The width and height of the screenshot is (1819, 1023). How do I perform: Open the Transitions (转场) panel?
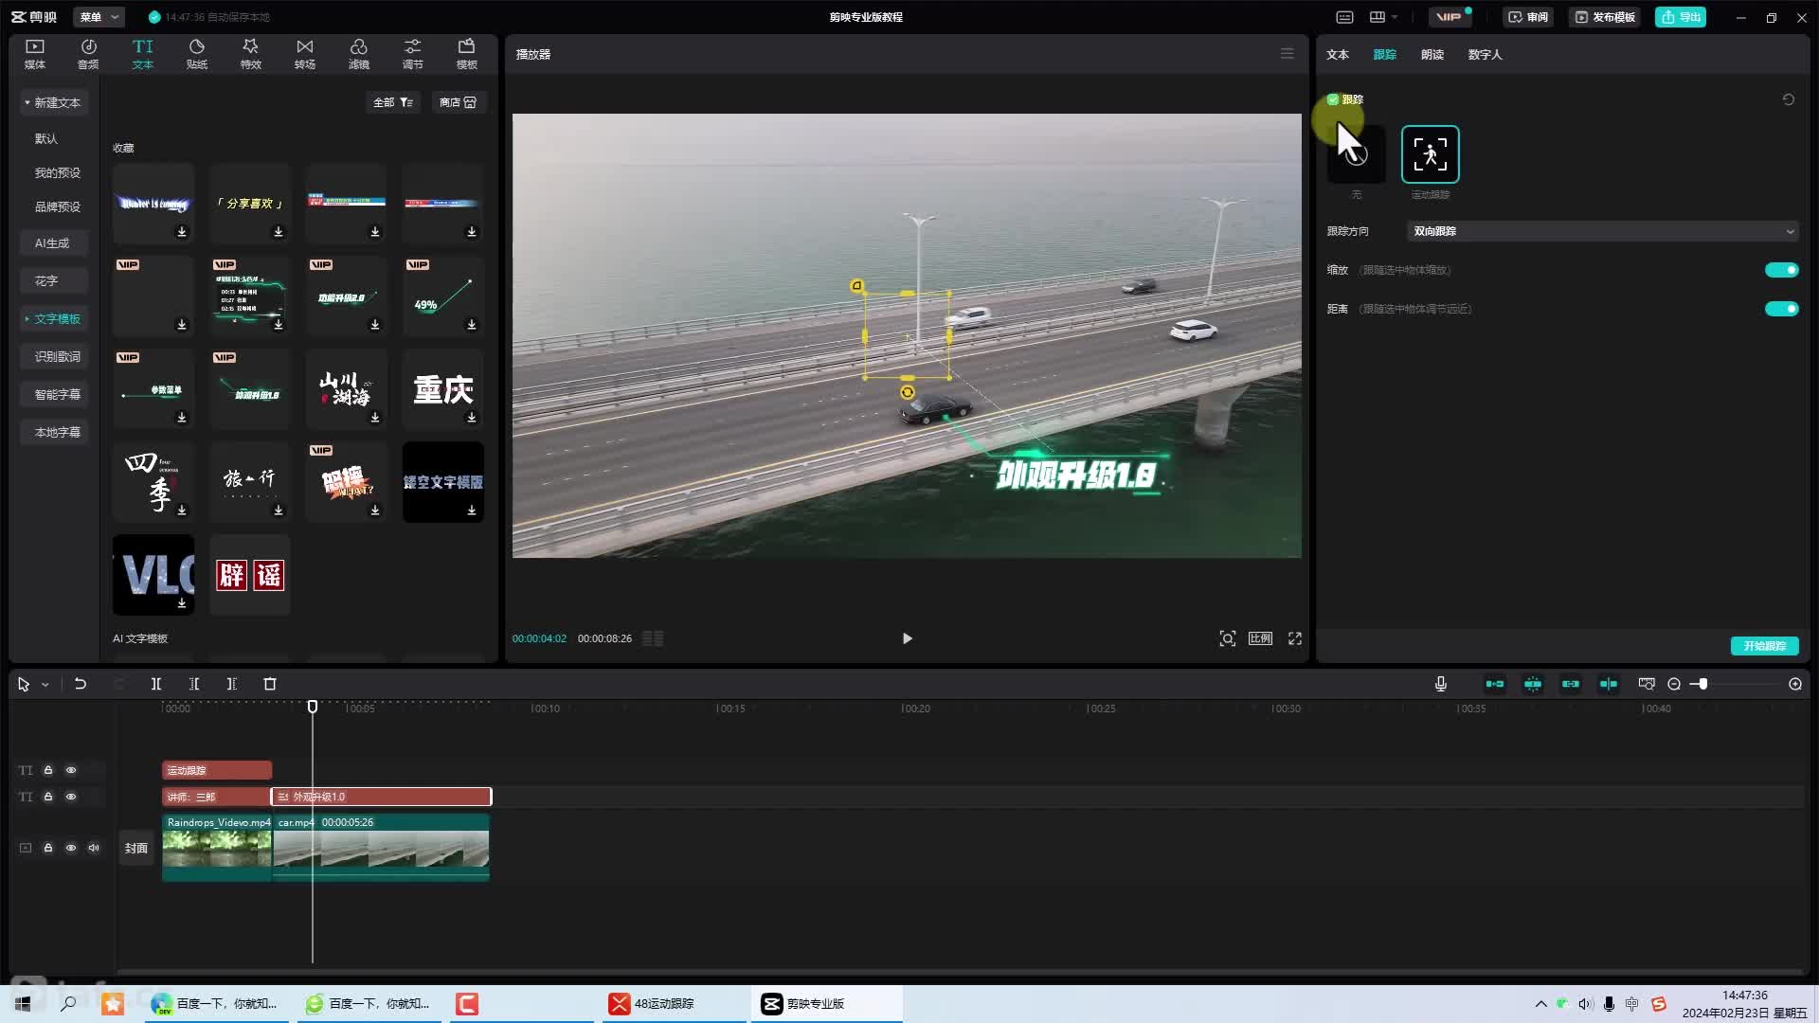tap(304, 54)
